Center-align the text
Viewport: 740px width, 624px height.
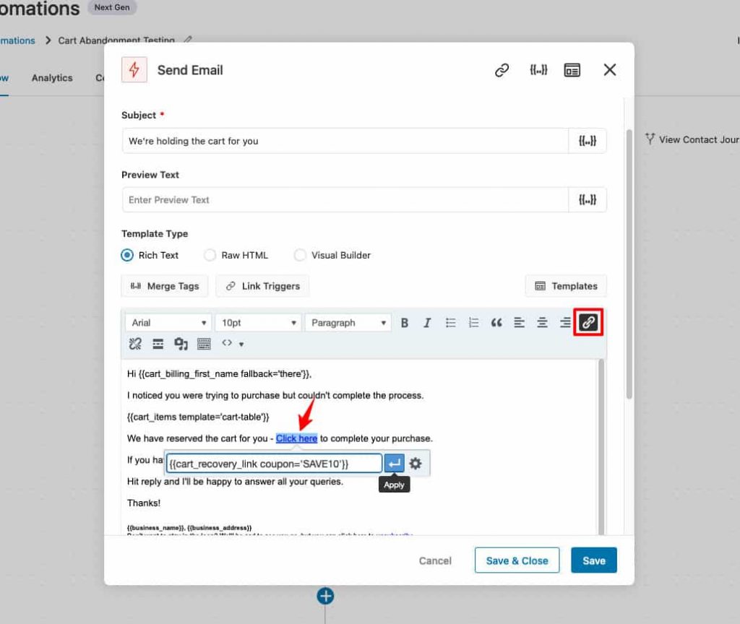[x=542, y=323]
